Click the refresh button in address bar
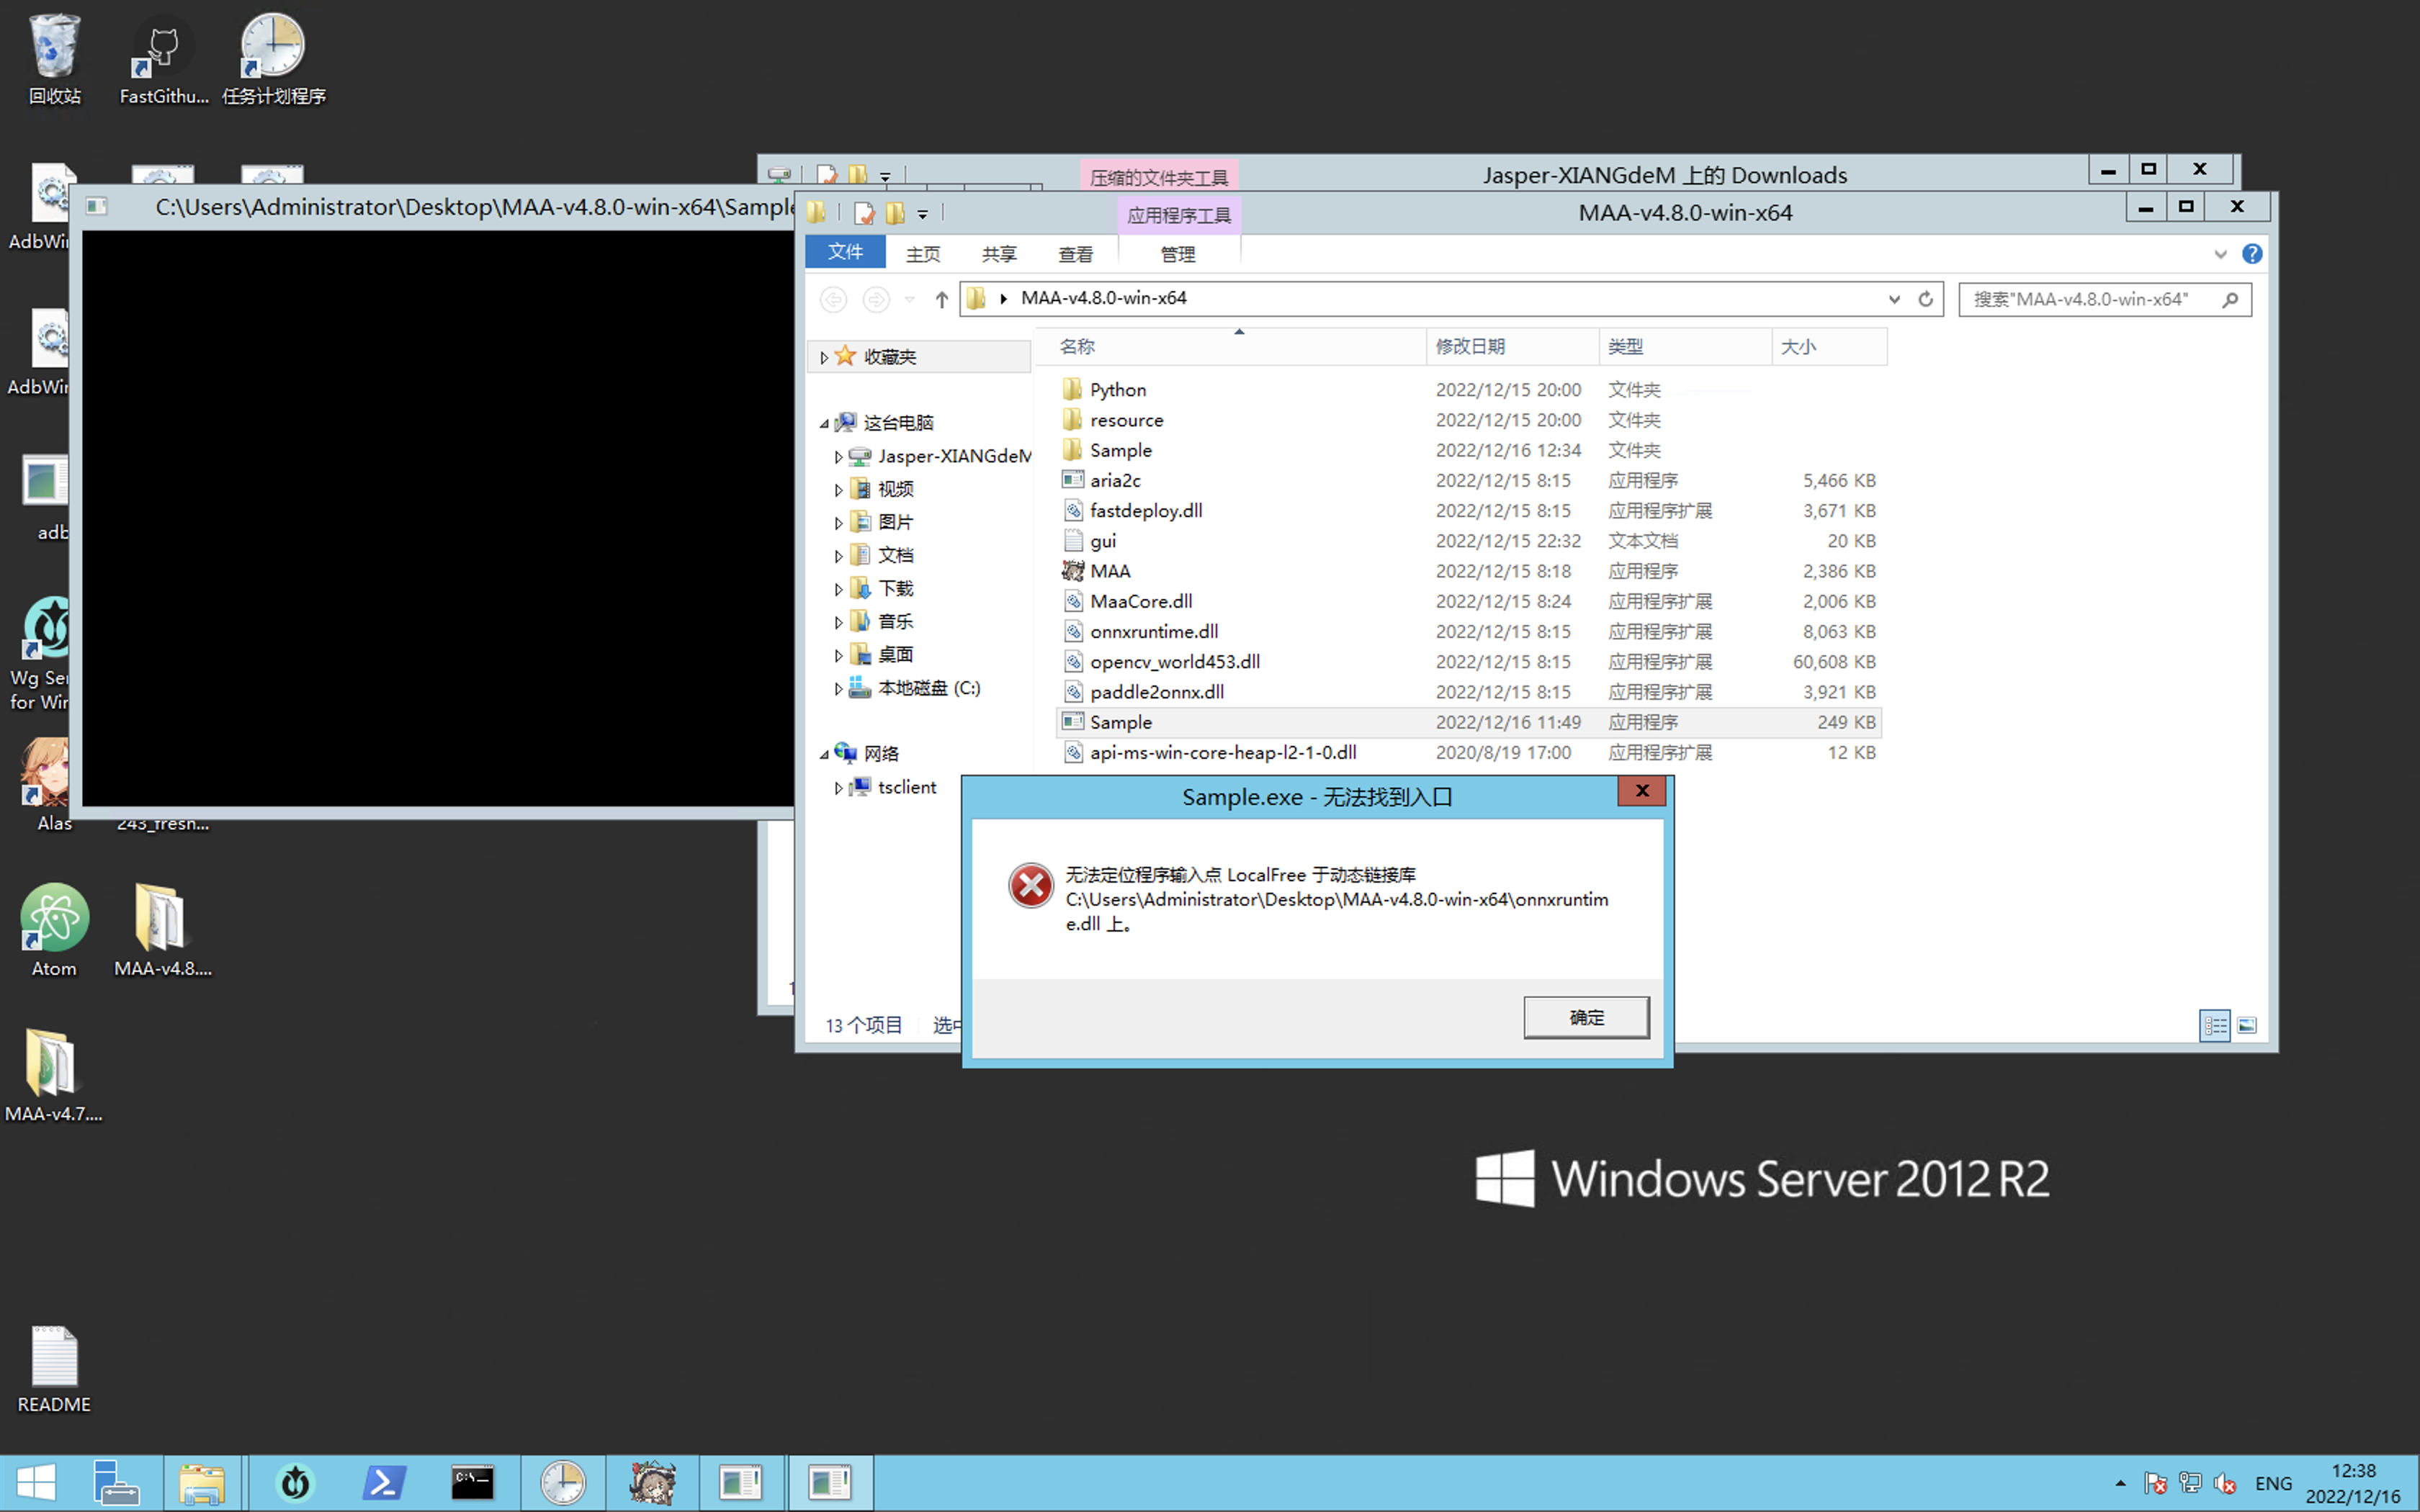 click(1925, 299)
